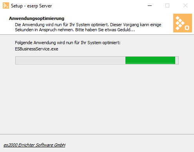Click the green filled section of progress bar
The image size is (194, 152).
point(150,60)
